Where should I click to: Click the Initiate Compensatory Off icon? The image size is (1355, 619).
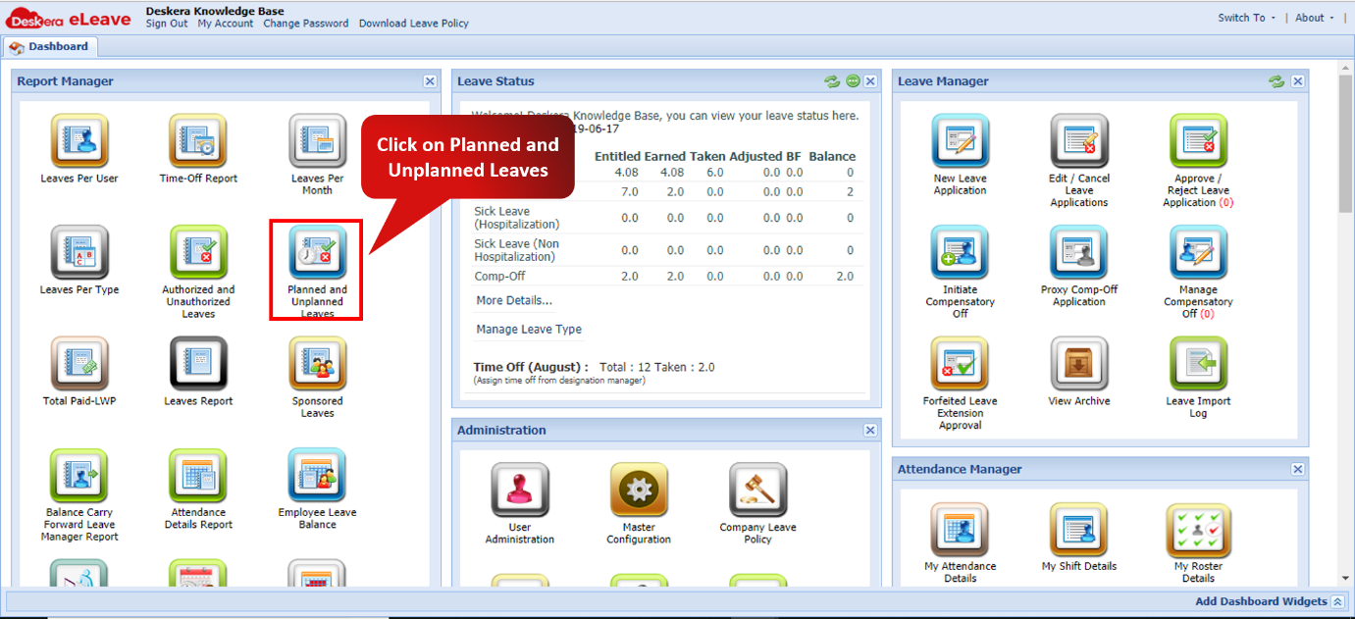coord(959,252)
